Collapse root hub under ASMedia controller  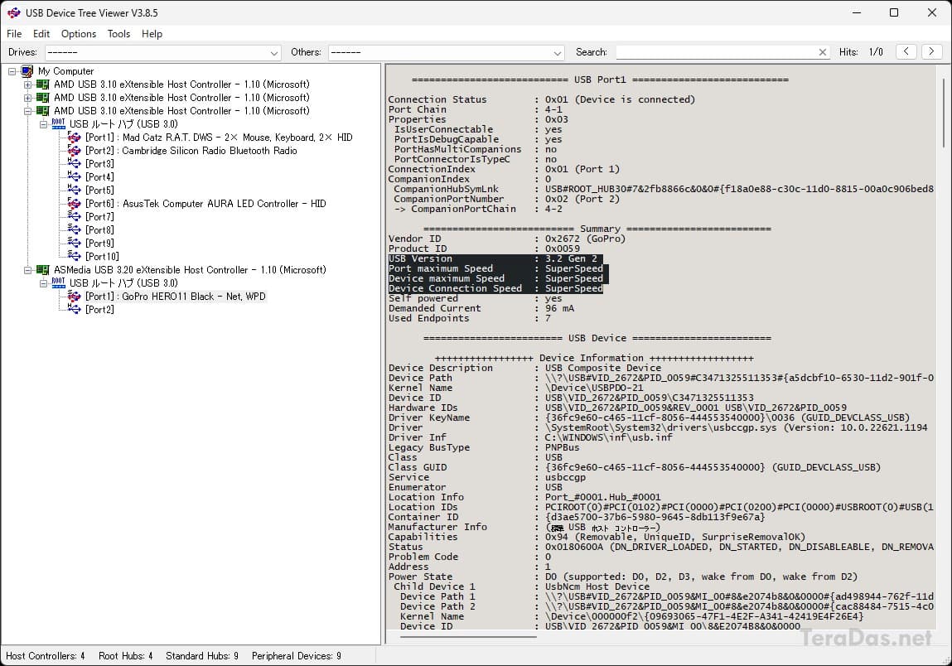click(x=44, y=283)
